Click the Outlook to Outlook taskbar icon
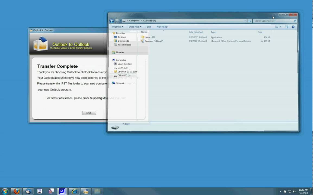This screenshot has width=313, height=195. (x=86, y=191)
